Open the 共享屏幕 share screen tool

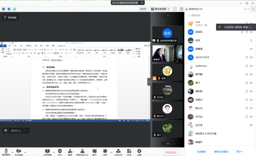47,151
